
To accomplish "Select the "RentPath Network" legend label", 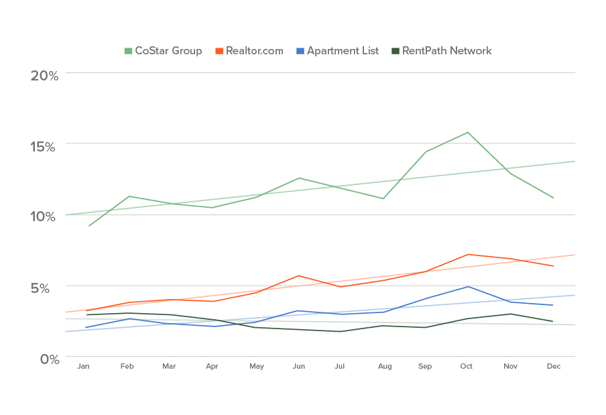I will [x=446, y=51].
